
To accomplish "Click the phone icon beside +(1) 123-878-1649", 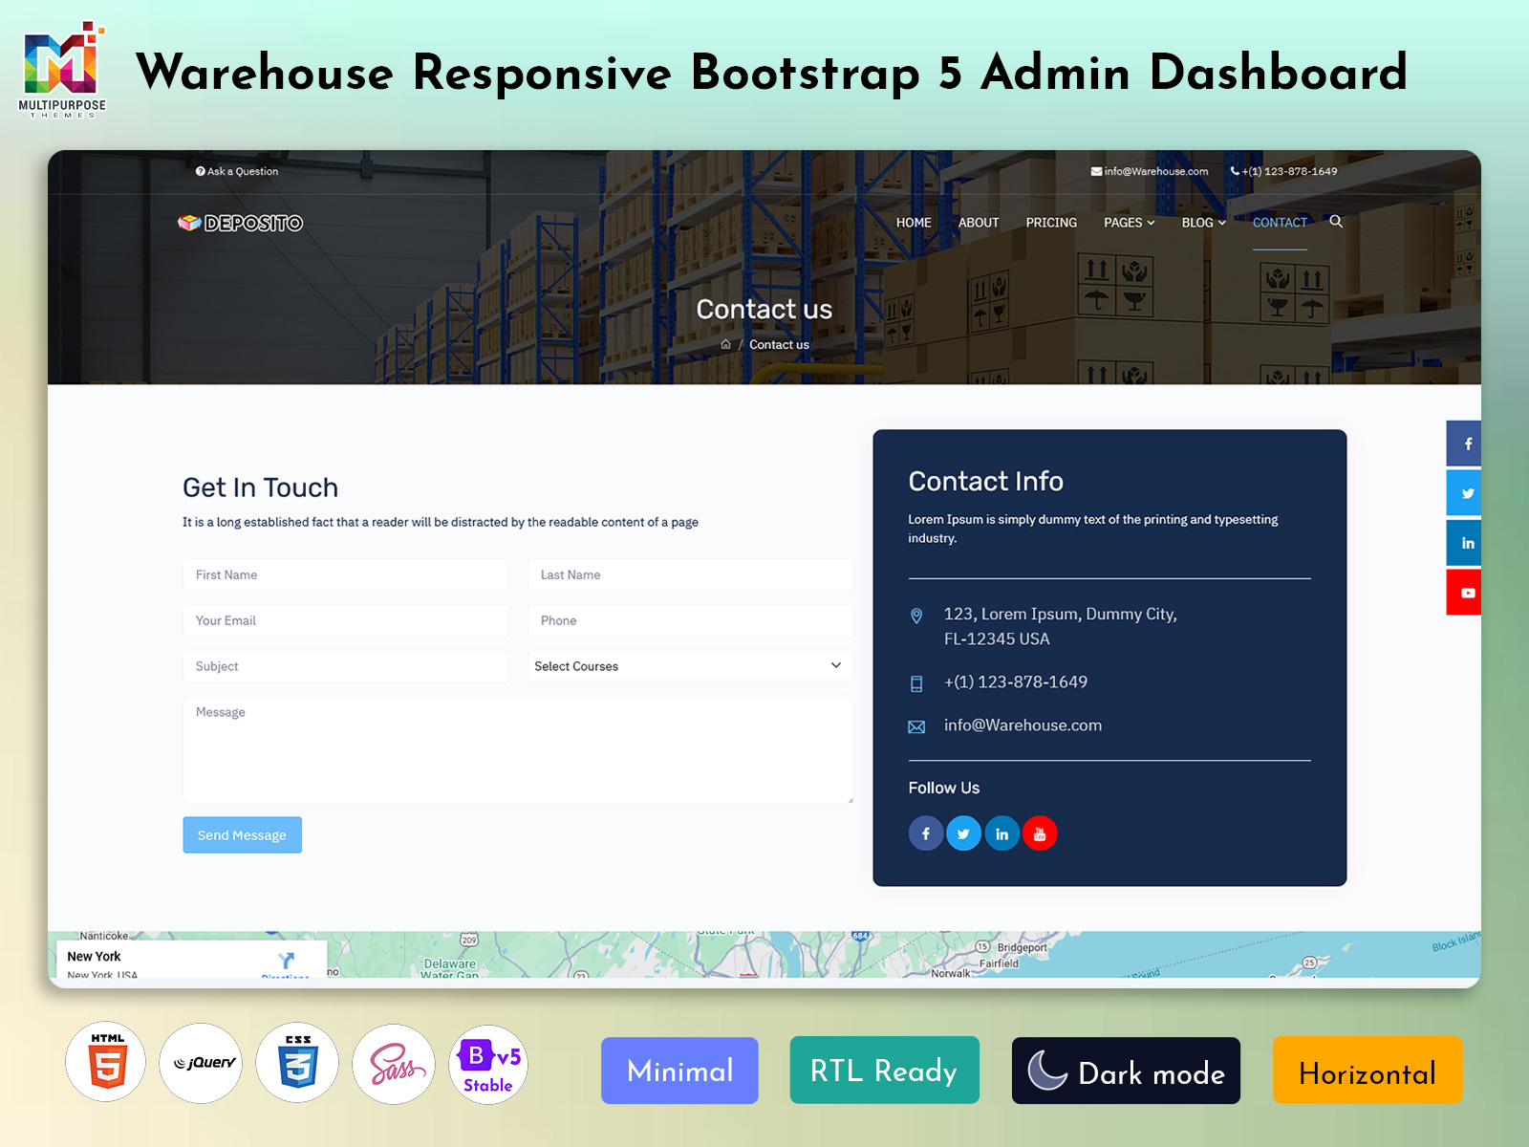I will [x=916, y=682].
